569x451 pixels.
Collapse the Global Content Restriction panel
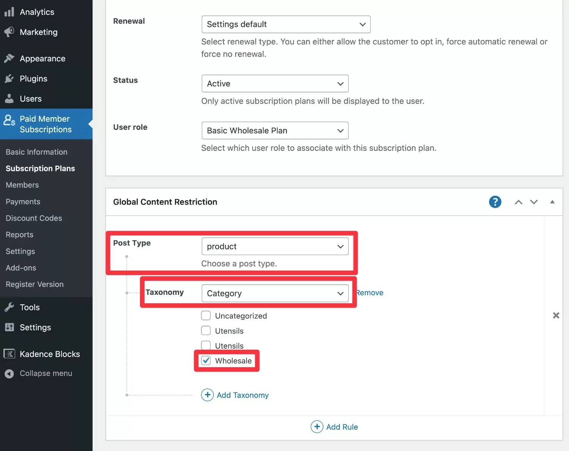click(x=552, y=202)
